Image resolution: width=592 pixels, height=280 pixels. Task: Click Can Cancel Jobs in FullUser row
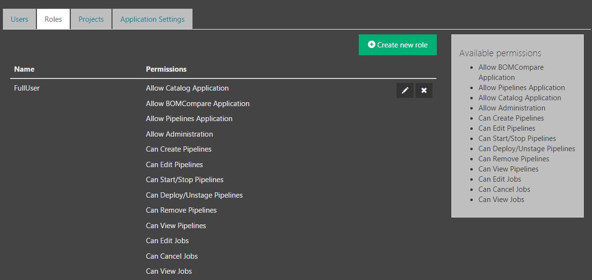tap(172, 256)
